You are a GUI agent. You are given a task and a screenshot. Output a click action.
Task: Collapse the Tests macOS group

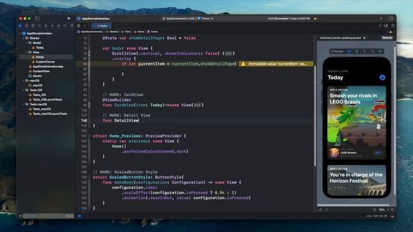pyautogui.click(x=24, y=104)
